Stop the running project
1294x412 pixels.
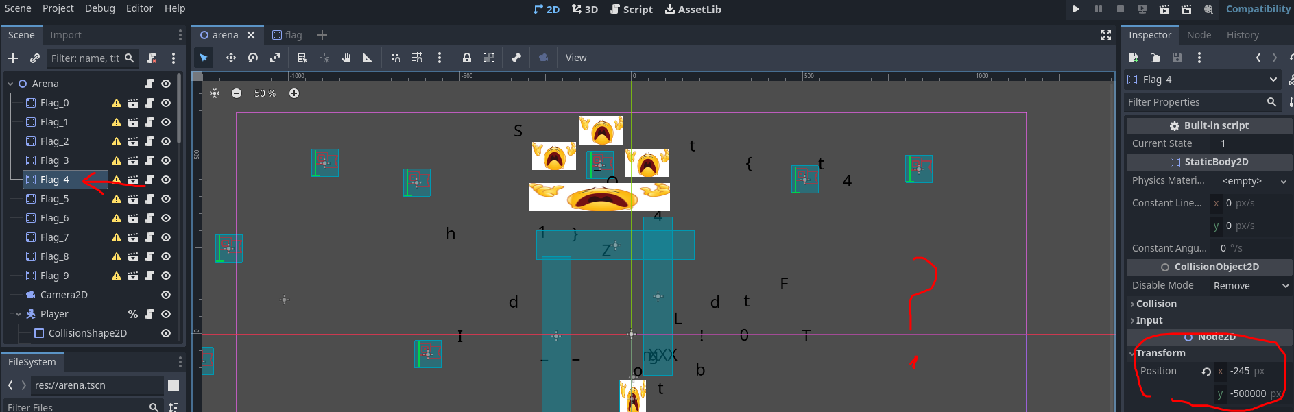(x=1121, y=9)
